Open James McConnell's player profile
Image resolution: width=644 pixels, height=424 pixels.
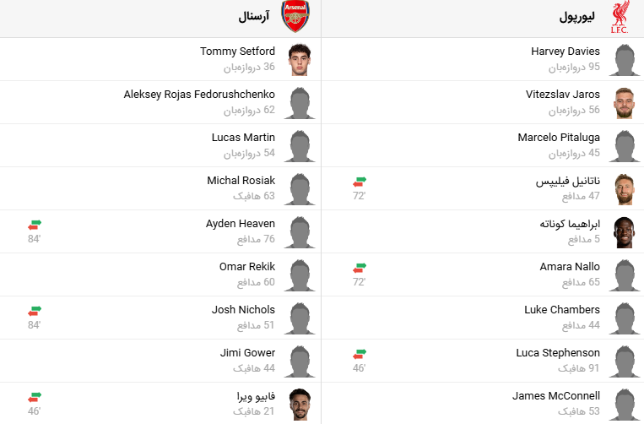pos(556,396)
